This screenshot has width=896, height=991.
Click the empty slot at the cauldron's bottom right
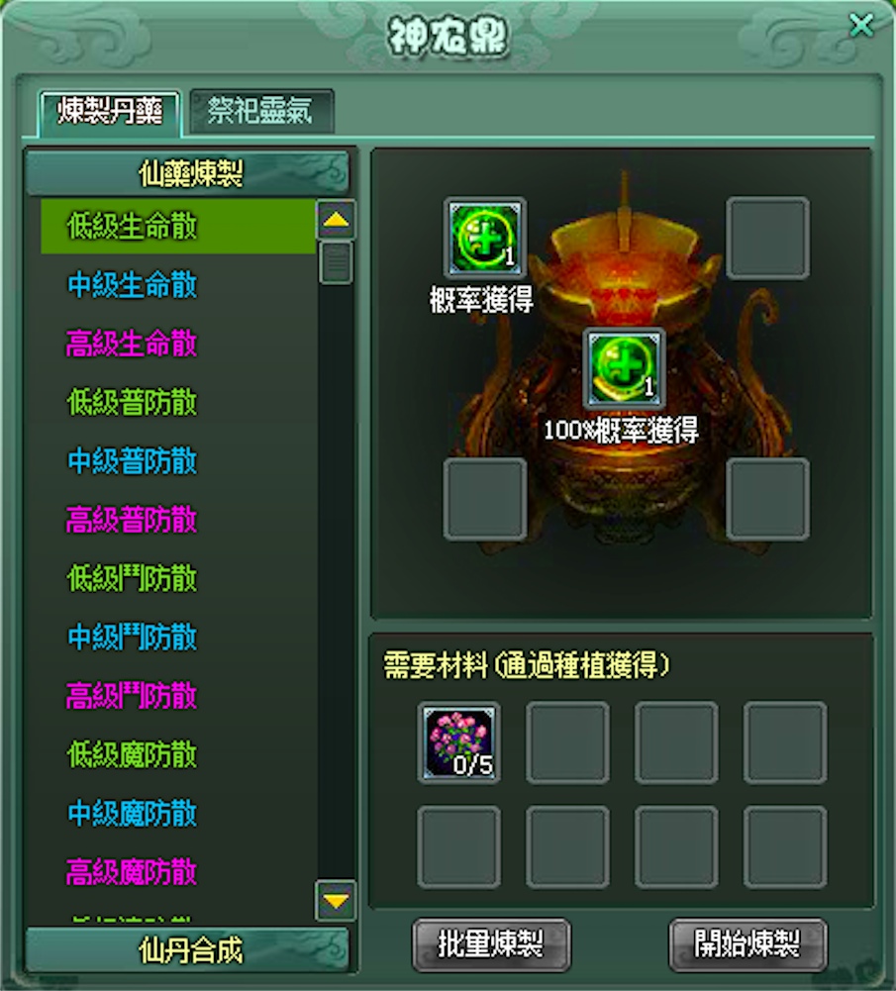pyautogui.click(x=767, y=499)
